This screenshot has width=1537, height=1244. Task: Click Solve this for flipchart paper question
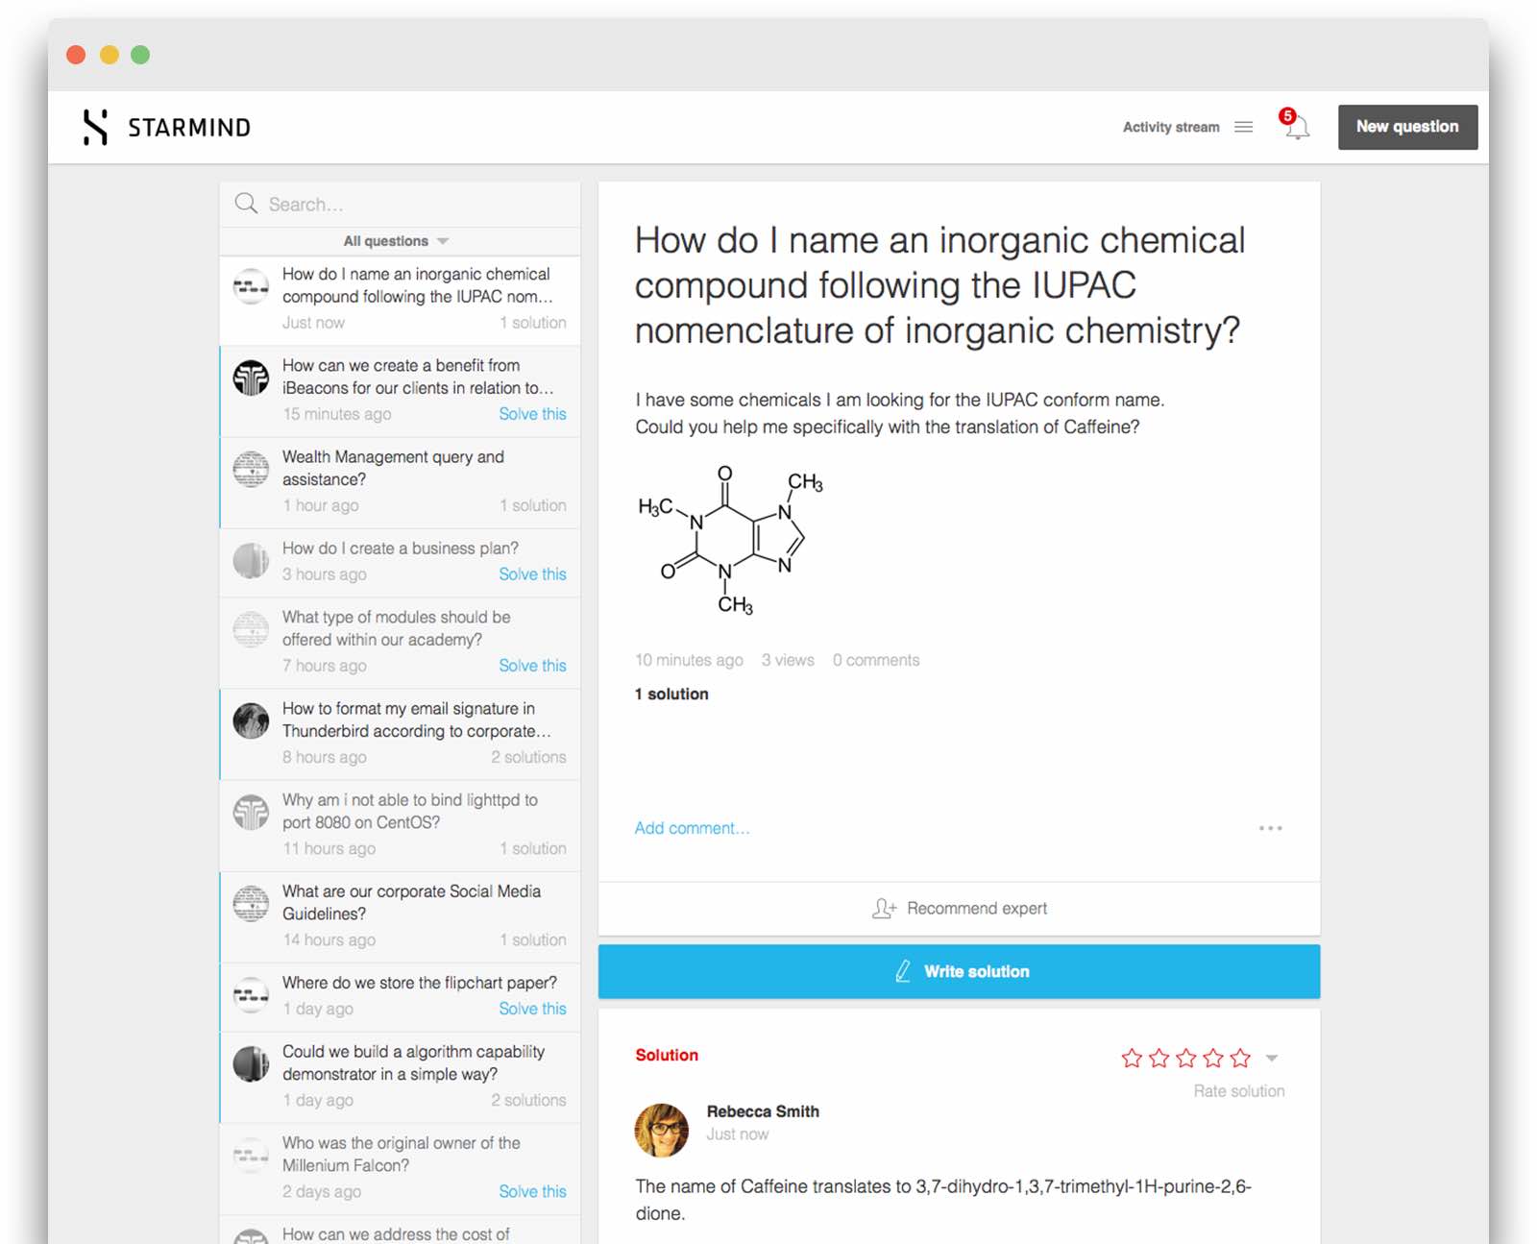point(532,1009)
